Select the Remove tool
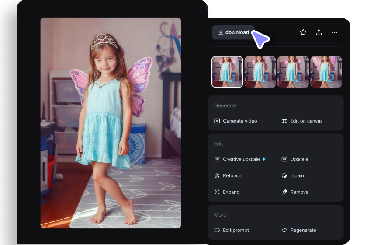 [x=295, y=192]
